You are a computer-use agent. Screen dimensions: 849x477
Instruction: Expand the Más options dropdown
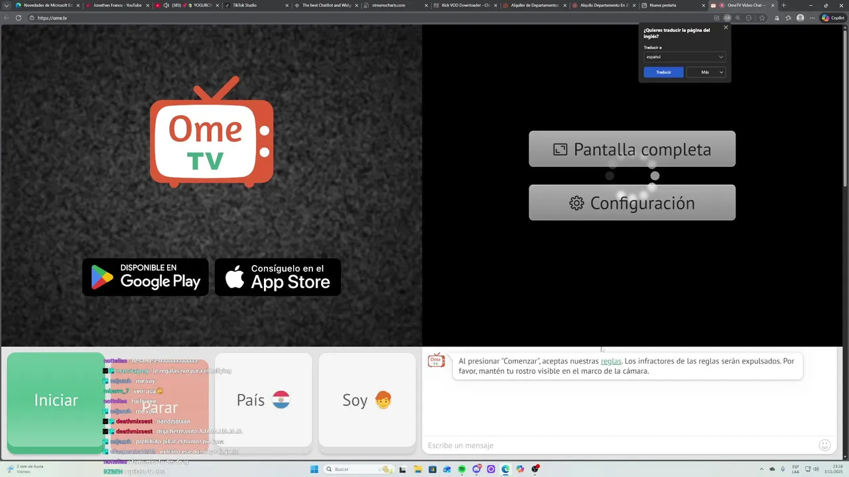[706, 72]
